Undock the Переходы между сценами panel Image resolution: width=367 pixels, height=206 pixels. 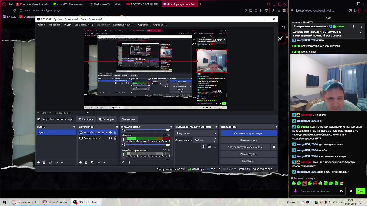[216, 126]
